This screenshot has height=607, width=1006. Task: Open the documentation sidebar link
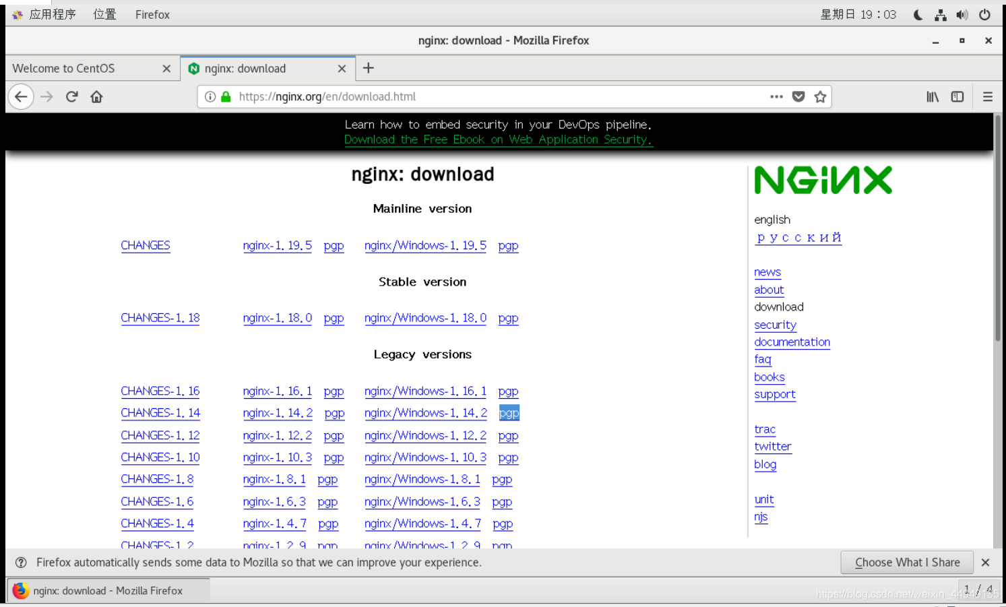792,342
